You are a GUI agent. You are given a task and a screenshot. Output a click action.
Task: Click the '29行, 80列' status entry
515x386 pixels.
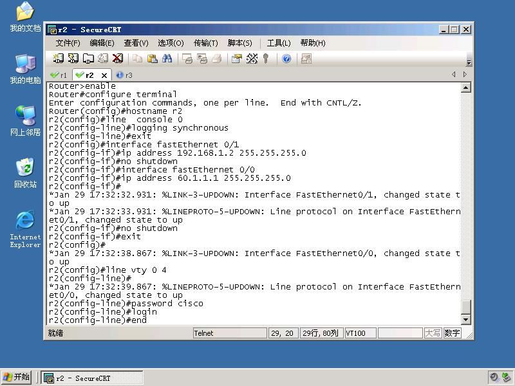pyautogui.click(x=321, y=333)
